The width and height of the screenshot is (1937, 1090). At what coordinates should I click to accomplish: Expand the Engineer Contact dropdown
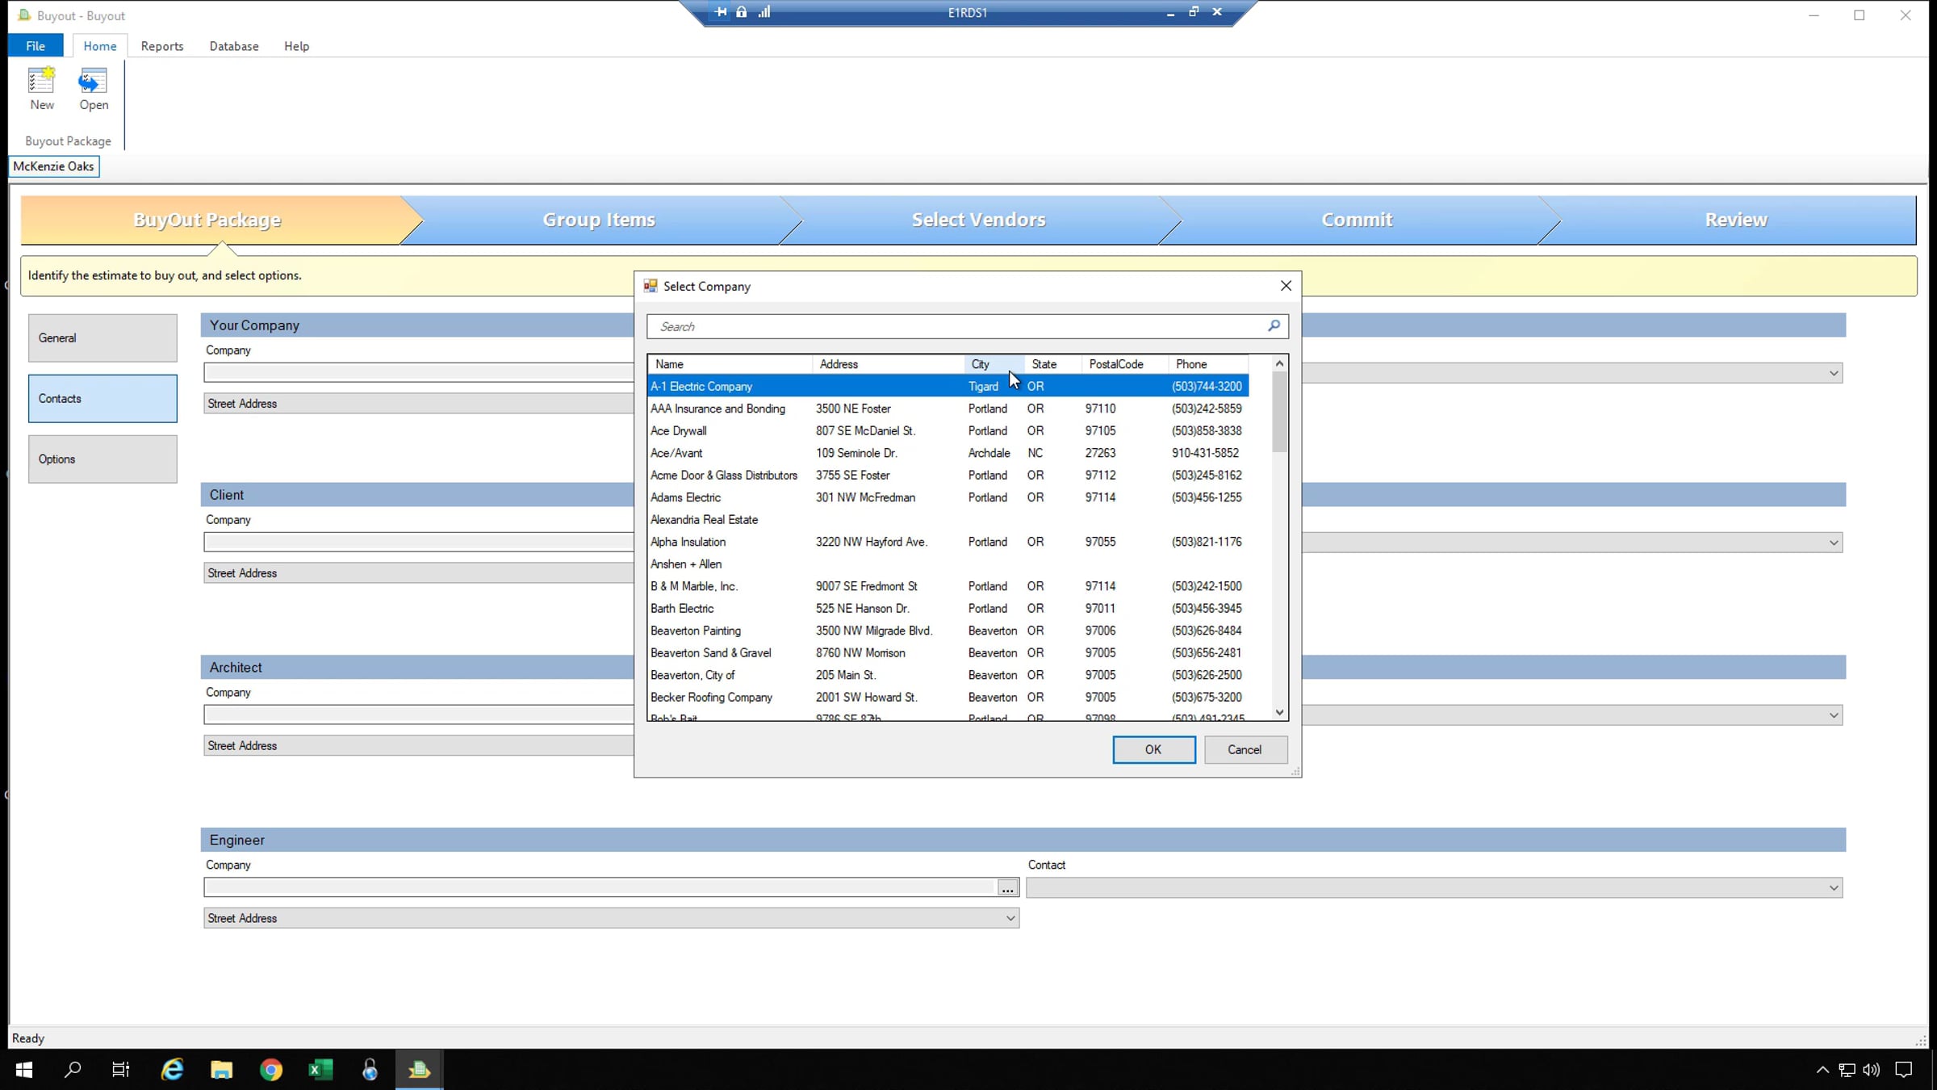click(x=1833, y=888)
